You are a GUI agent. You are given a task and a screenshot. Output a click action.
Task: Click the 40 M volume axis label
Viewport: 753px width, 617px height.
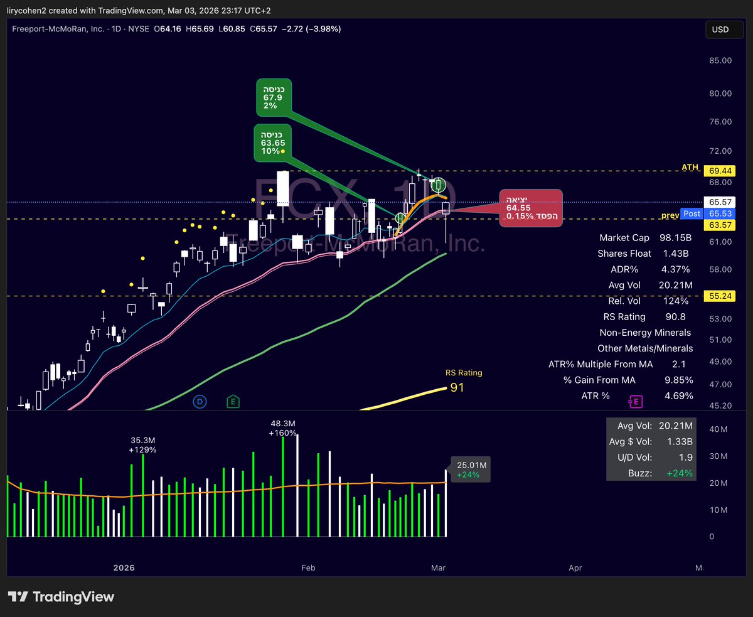tap(718, 429)
